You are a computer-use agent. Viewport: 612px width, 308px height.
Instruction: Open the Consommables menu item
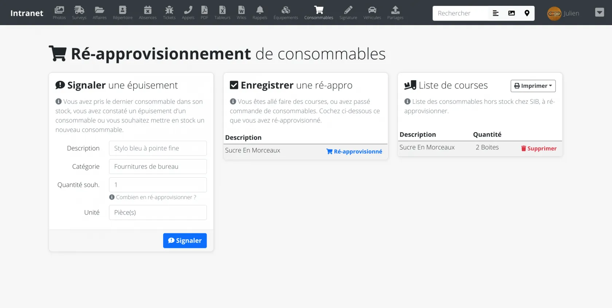click(319, 12)
